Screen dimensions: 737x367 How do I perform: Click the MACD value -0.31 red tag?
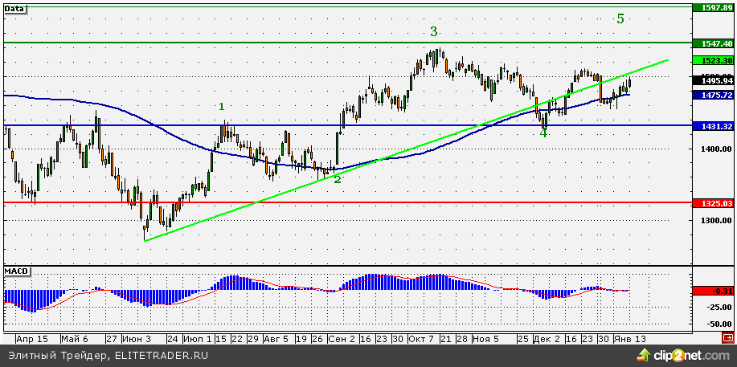pos(714,290)
